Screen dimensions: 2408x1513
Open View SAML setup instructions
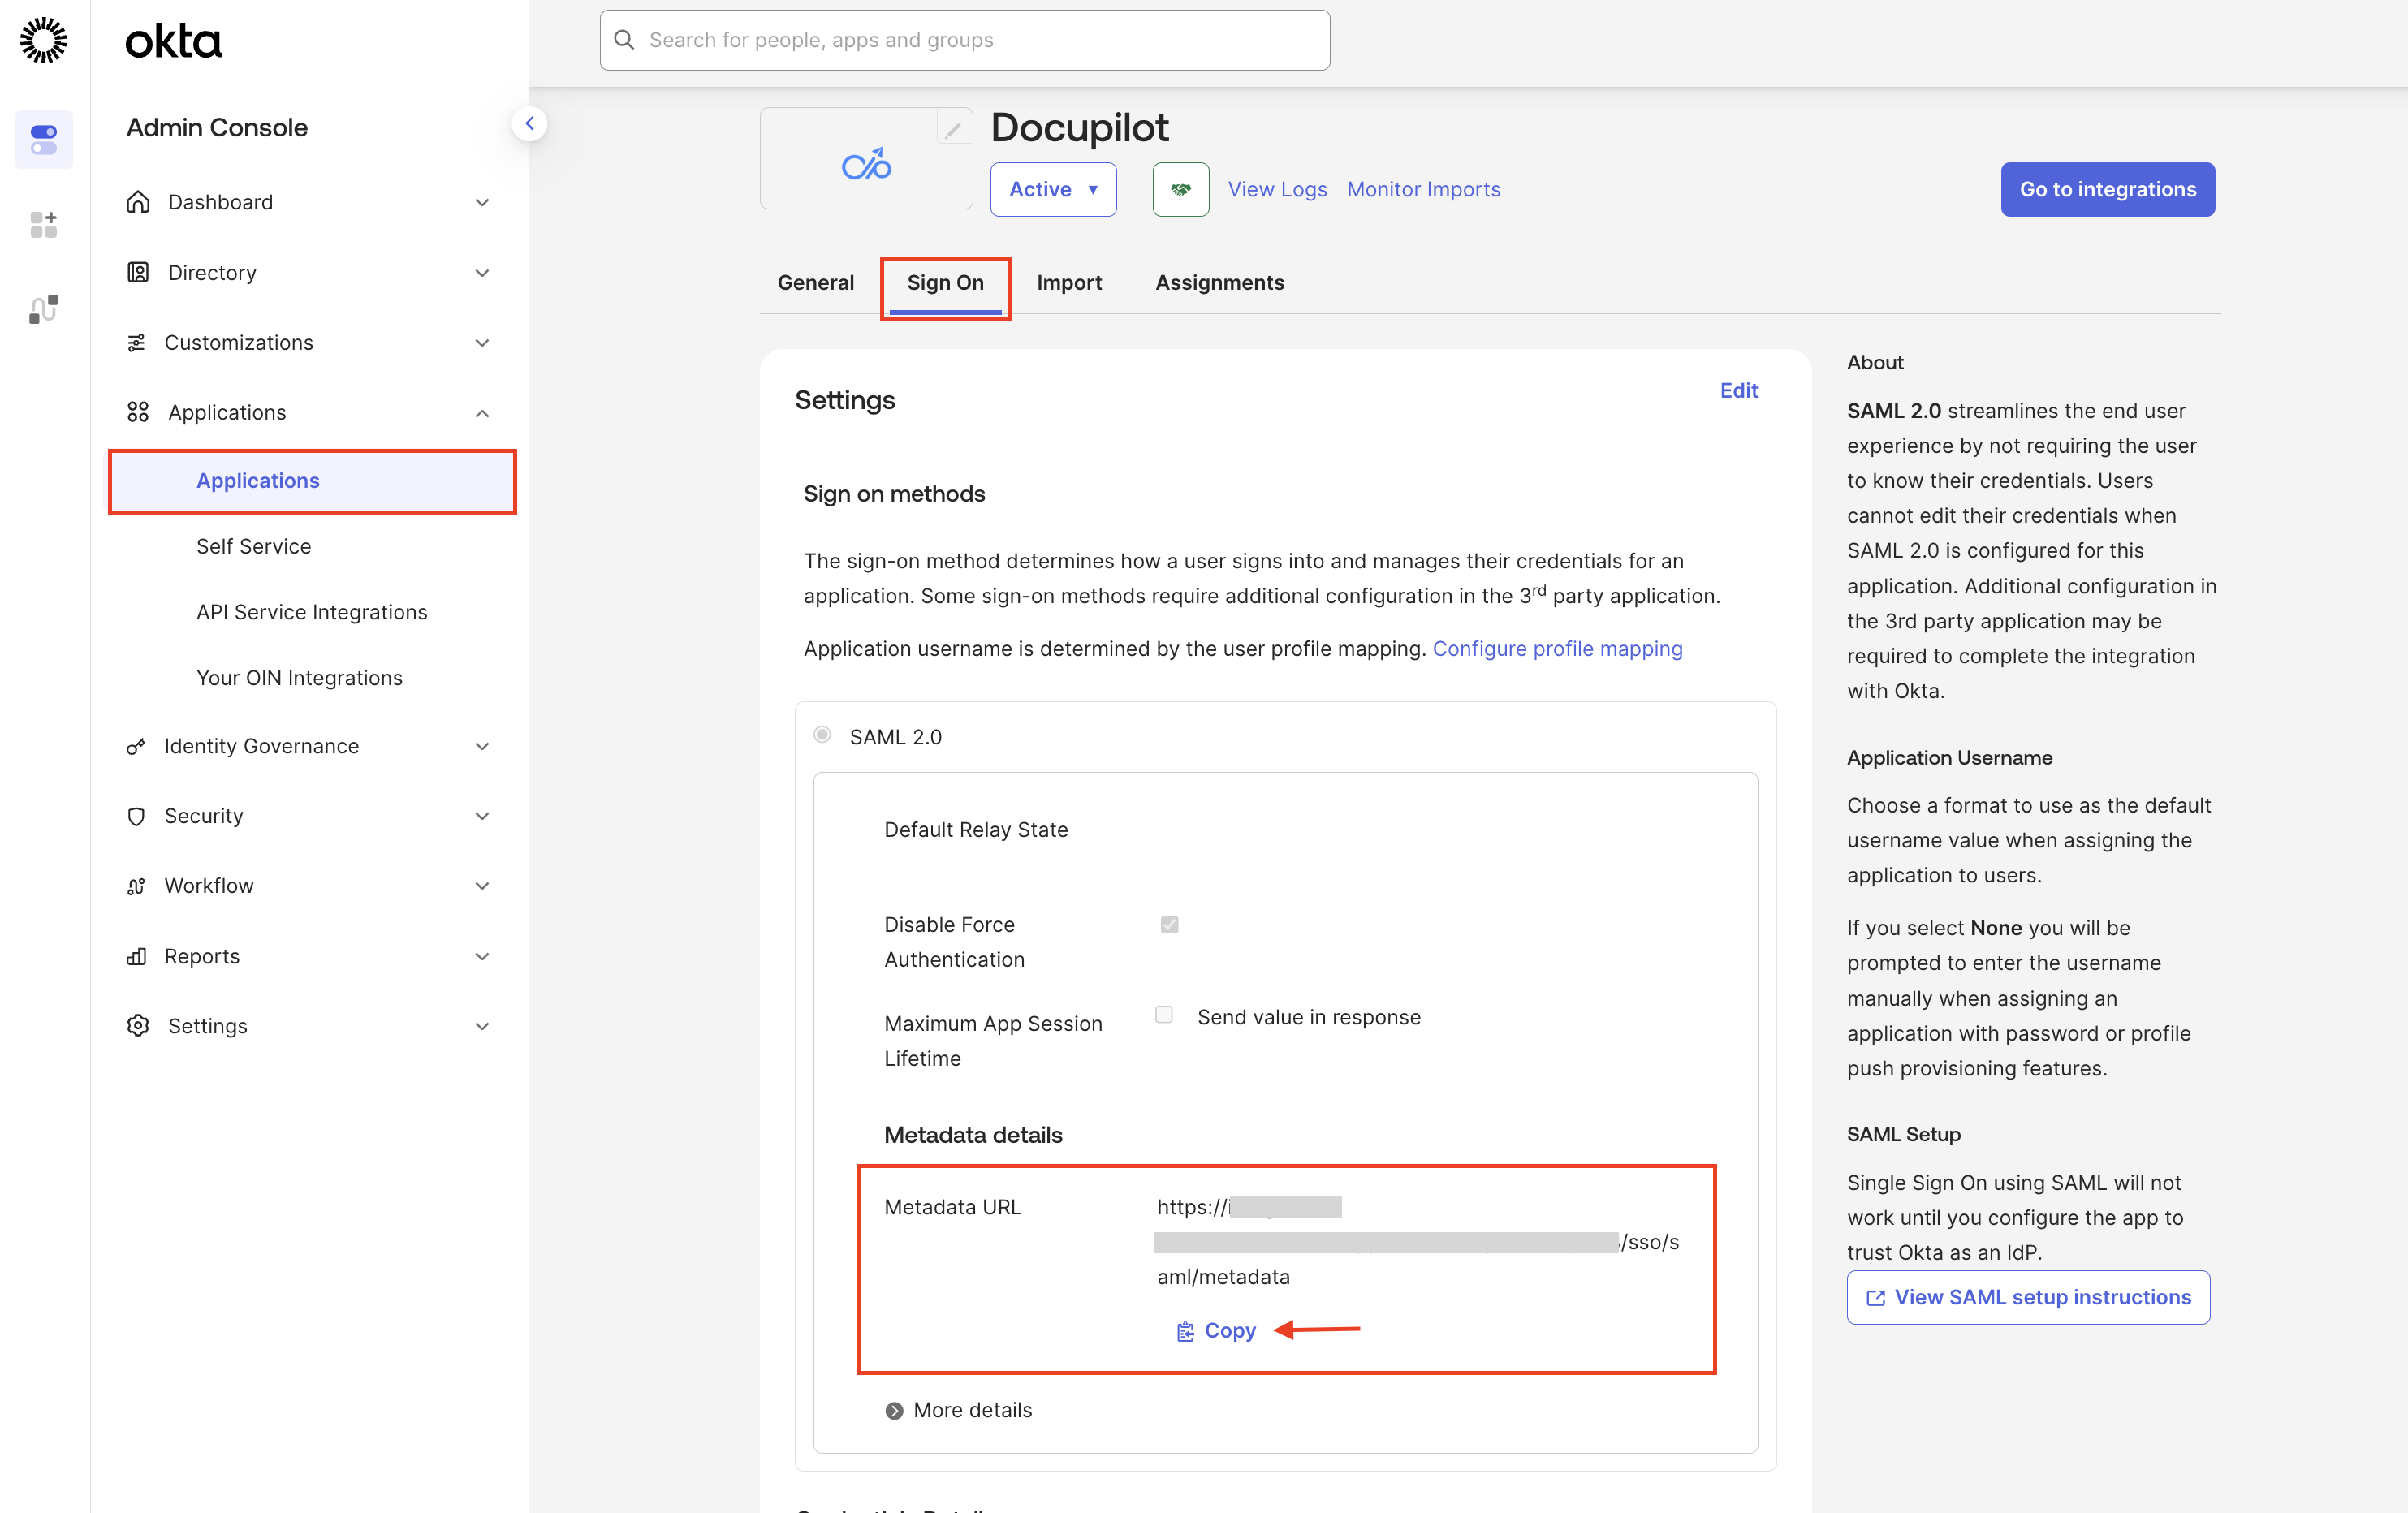2028,1297
